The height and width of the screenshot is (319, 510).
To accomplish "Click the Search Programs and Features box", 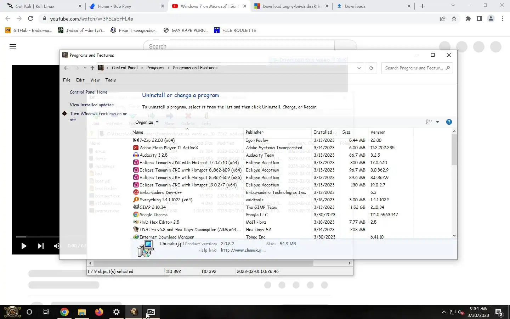I will [x=417, y=68].
